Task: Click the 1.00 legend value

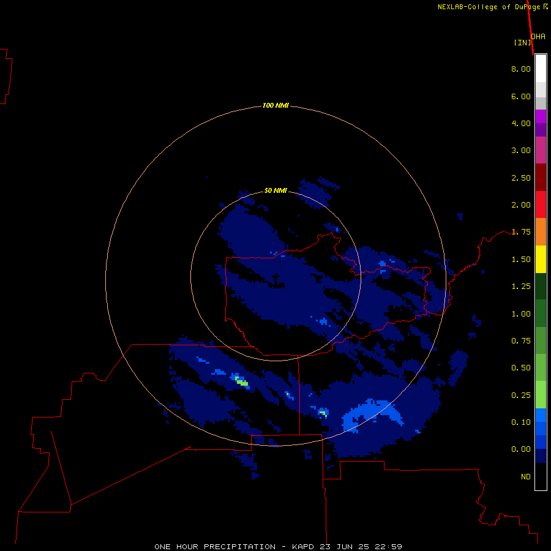Action: (521, 314)
